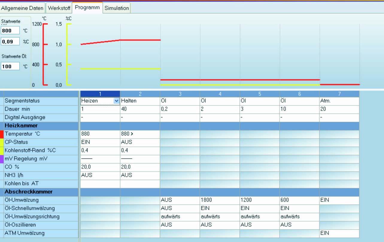Click the Dauer min cell showing 40

tap(140, 109)
